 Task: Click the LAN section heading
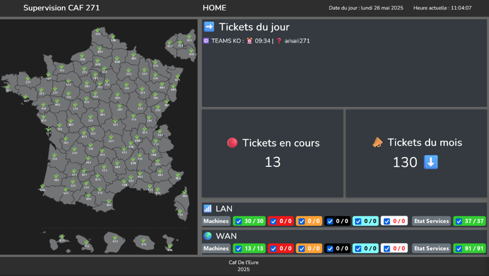click(224, 209)
